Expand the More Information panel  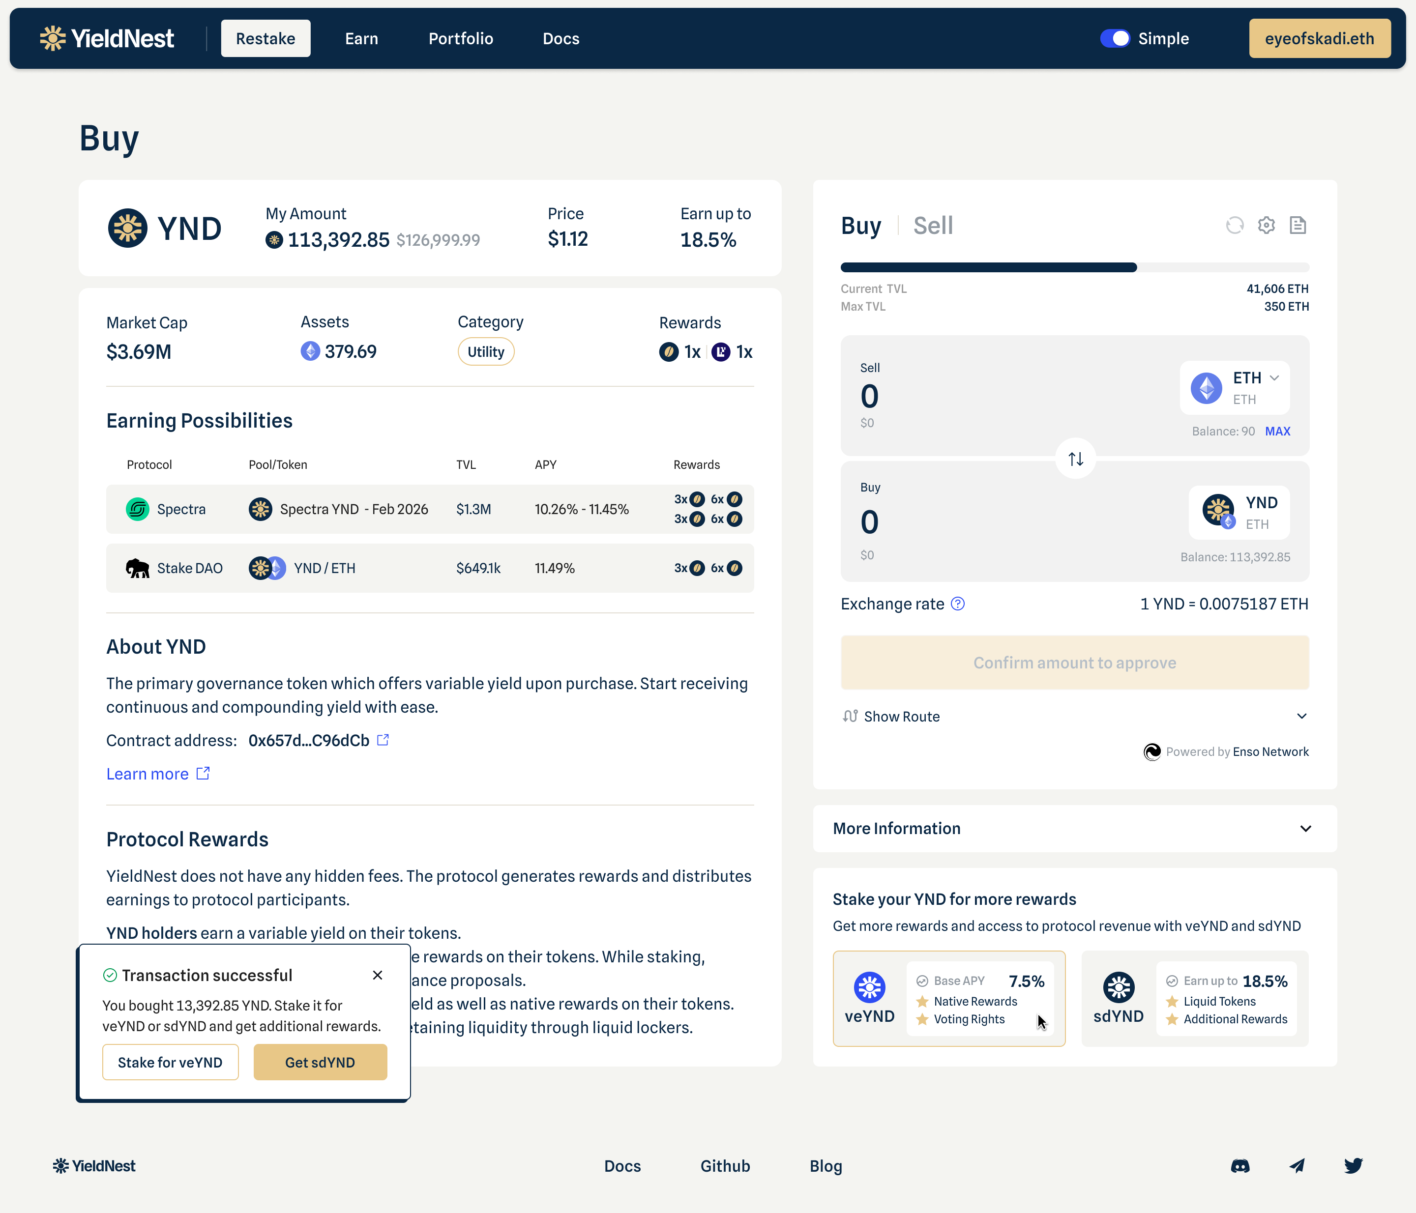(x=1075, y=829)
